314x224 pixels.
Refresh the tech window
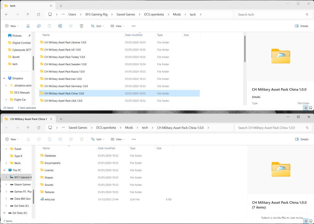tap(38, 14)
